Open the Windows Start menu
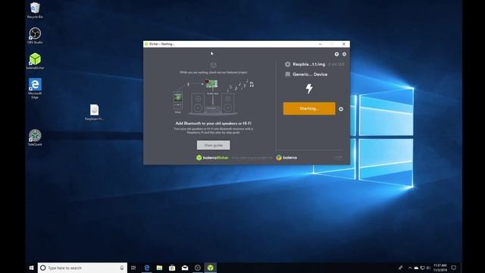This screenshot has width=485, height=273. pyautogui.click(x=31, y=268)
